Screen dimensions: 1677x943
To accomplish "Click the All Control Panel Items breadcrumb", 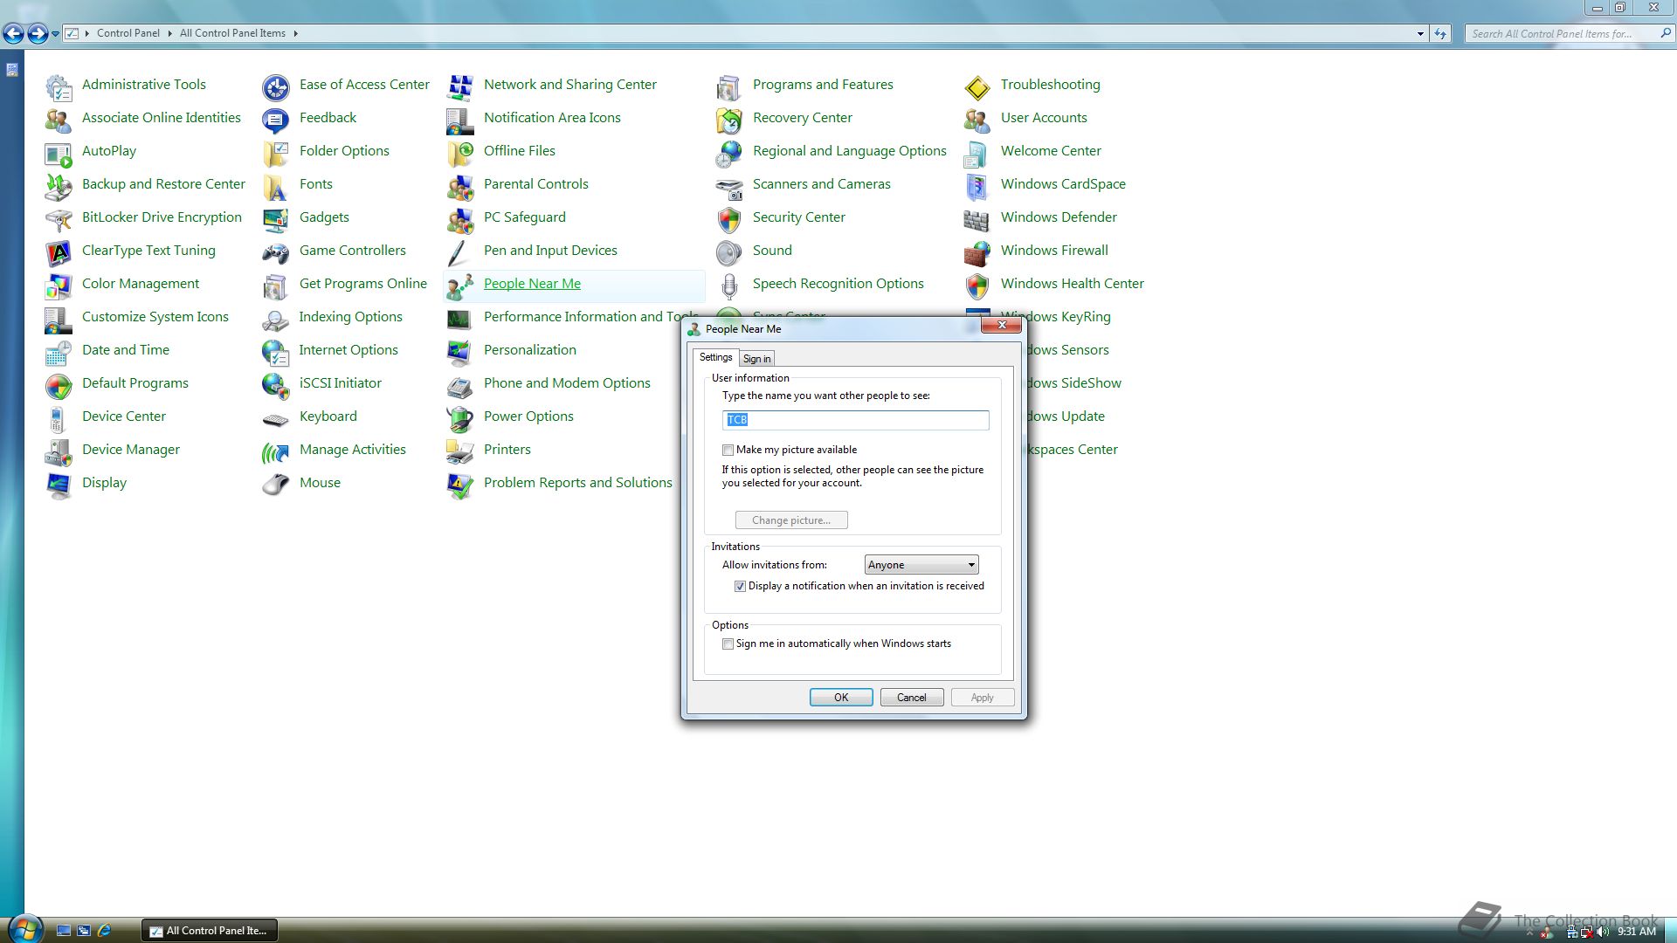I will pyautogui.click(x=232, y=33).
